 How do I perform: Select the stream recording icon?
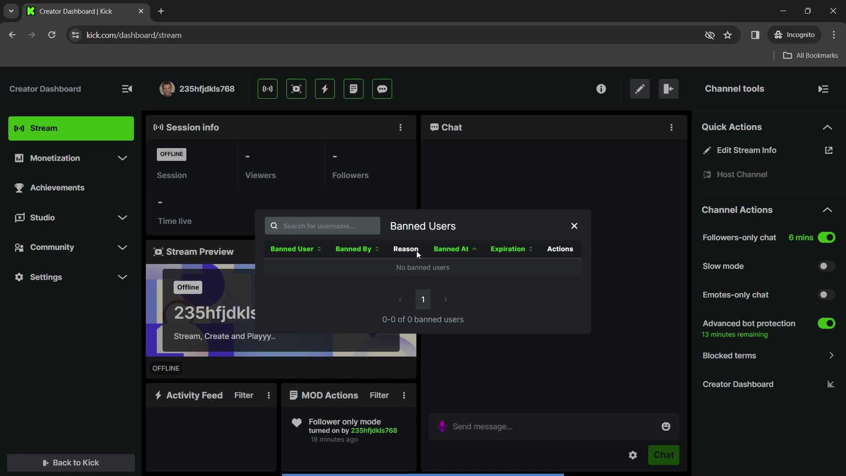tap(296, 88)
